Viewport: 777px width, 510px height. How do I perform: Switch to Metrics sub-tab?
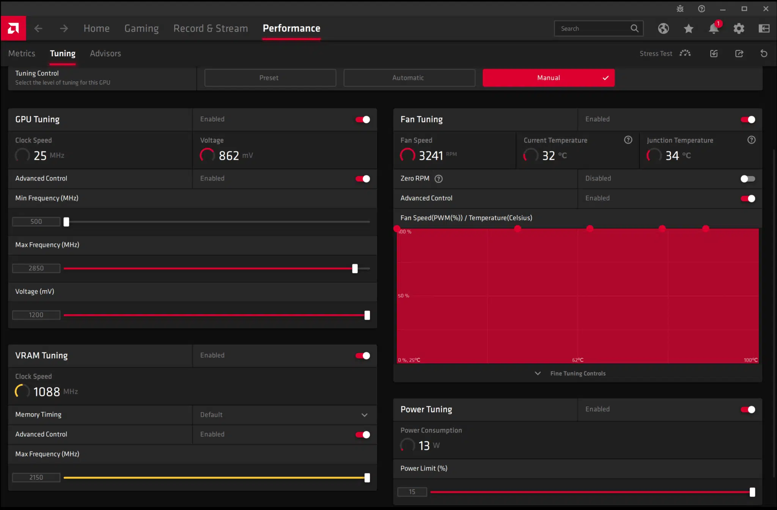pos(22,54)
